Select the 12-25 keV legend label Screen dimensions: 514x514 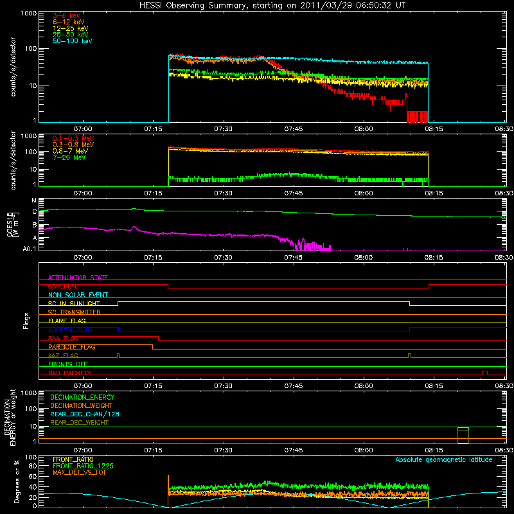71,28
